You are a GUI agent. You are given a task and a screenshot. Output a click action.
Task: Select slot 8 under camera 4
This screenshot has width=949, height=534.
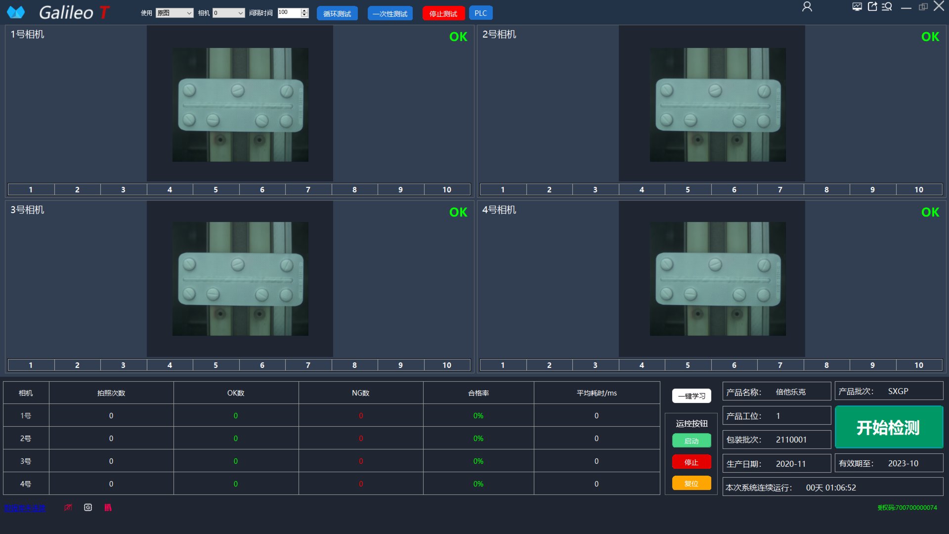pyautogui.click(x=826, y=365)
